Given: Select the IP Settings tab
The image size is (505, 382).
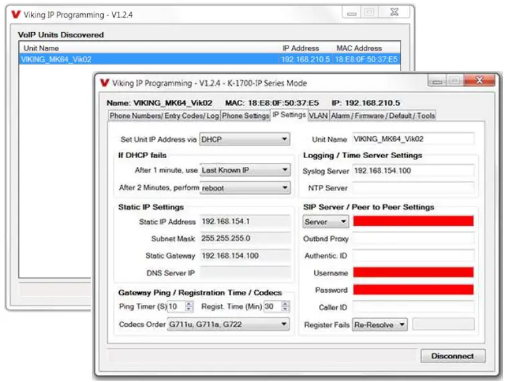Looking at the screenshot, I should pyautogui.click(x=289, y=115).
